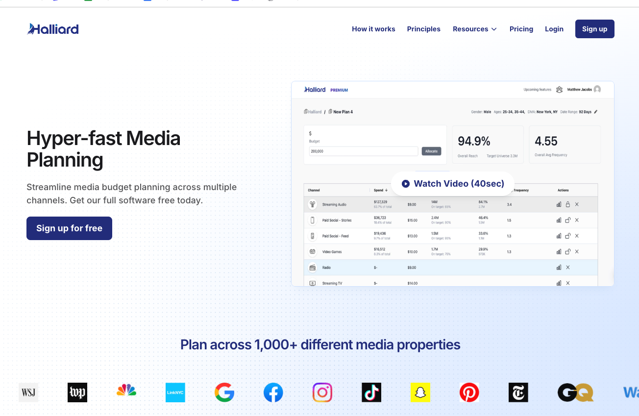Open the WSJ media property logo
639x416 pixels.
[x=28, y=392]
